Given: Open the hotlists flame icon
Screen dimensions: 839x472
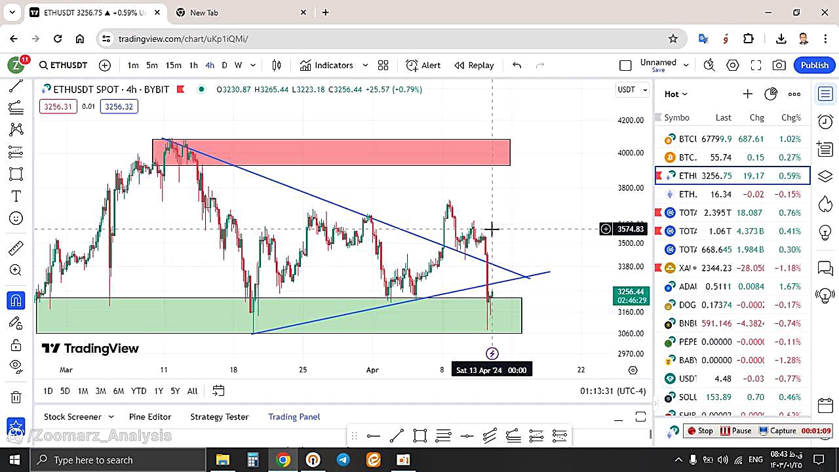Looking at the screenshot, I should coord(825,204).
